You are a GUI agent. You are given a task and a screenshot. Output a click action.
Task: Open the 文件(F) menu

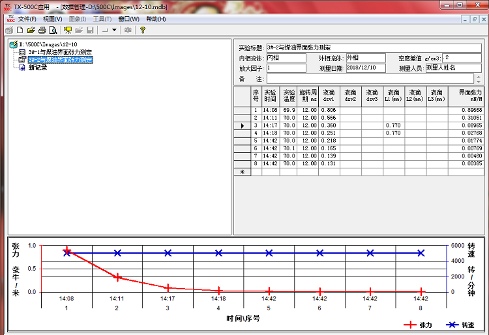pos(27,19)
